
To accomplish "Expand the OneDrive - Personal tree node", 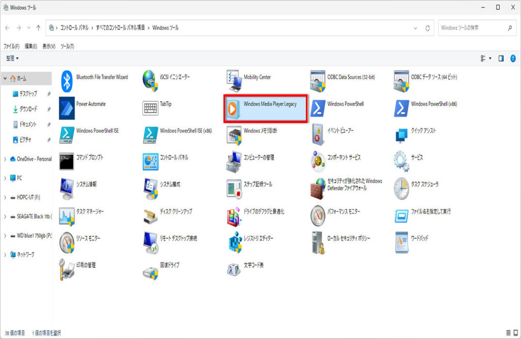I will pyautogui.click(x=5, y=159).
